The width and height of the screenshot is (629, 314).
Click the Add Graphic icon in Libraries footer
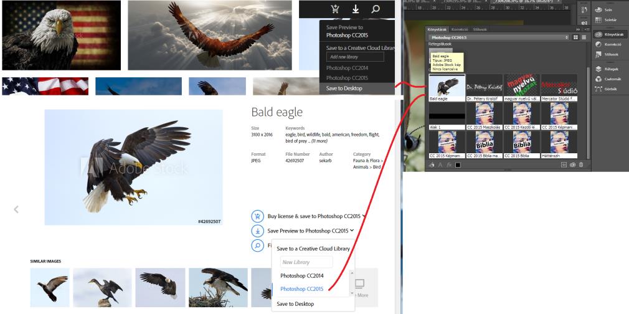432,164
